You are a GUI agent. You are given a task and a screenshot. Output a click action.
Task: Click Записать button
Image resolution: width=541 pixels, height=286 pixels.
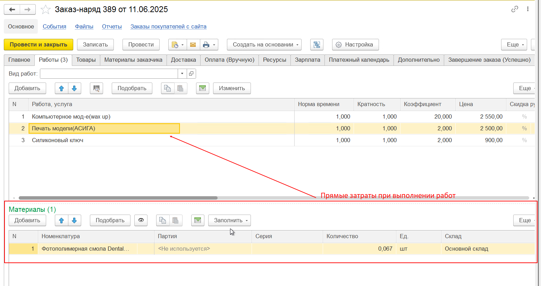tap(95, 45)
